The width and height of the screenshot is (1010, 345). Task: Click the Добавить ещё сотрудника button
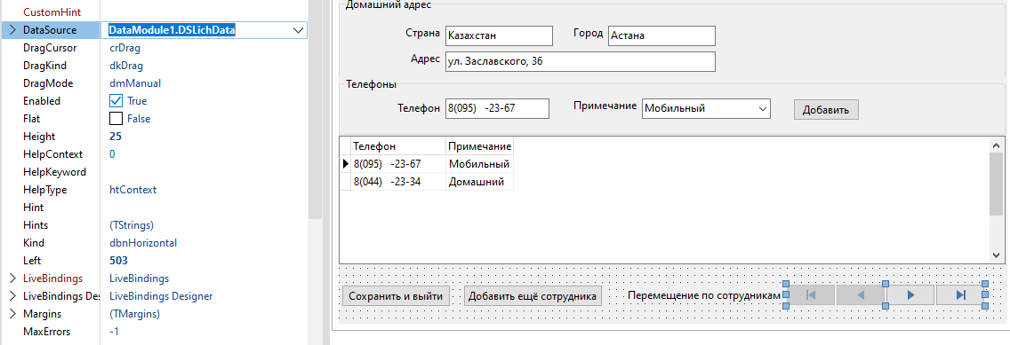point(533,296)
